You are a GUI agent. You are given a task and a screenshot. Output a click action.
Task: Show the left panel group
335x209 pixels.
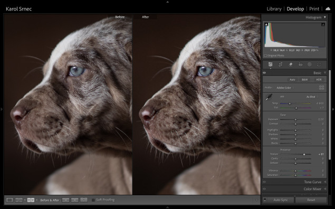click(x=2, y=109)
